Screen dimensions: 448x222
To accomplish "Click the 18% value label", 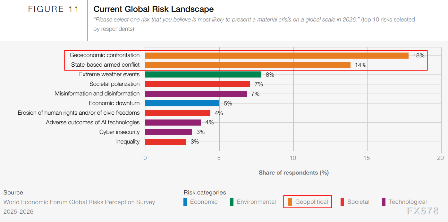I will 418,55.
